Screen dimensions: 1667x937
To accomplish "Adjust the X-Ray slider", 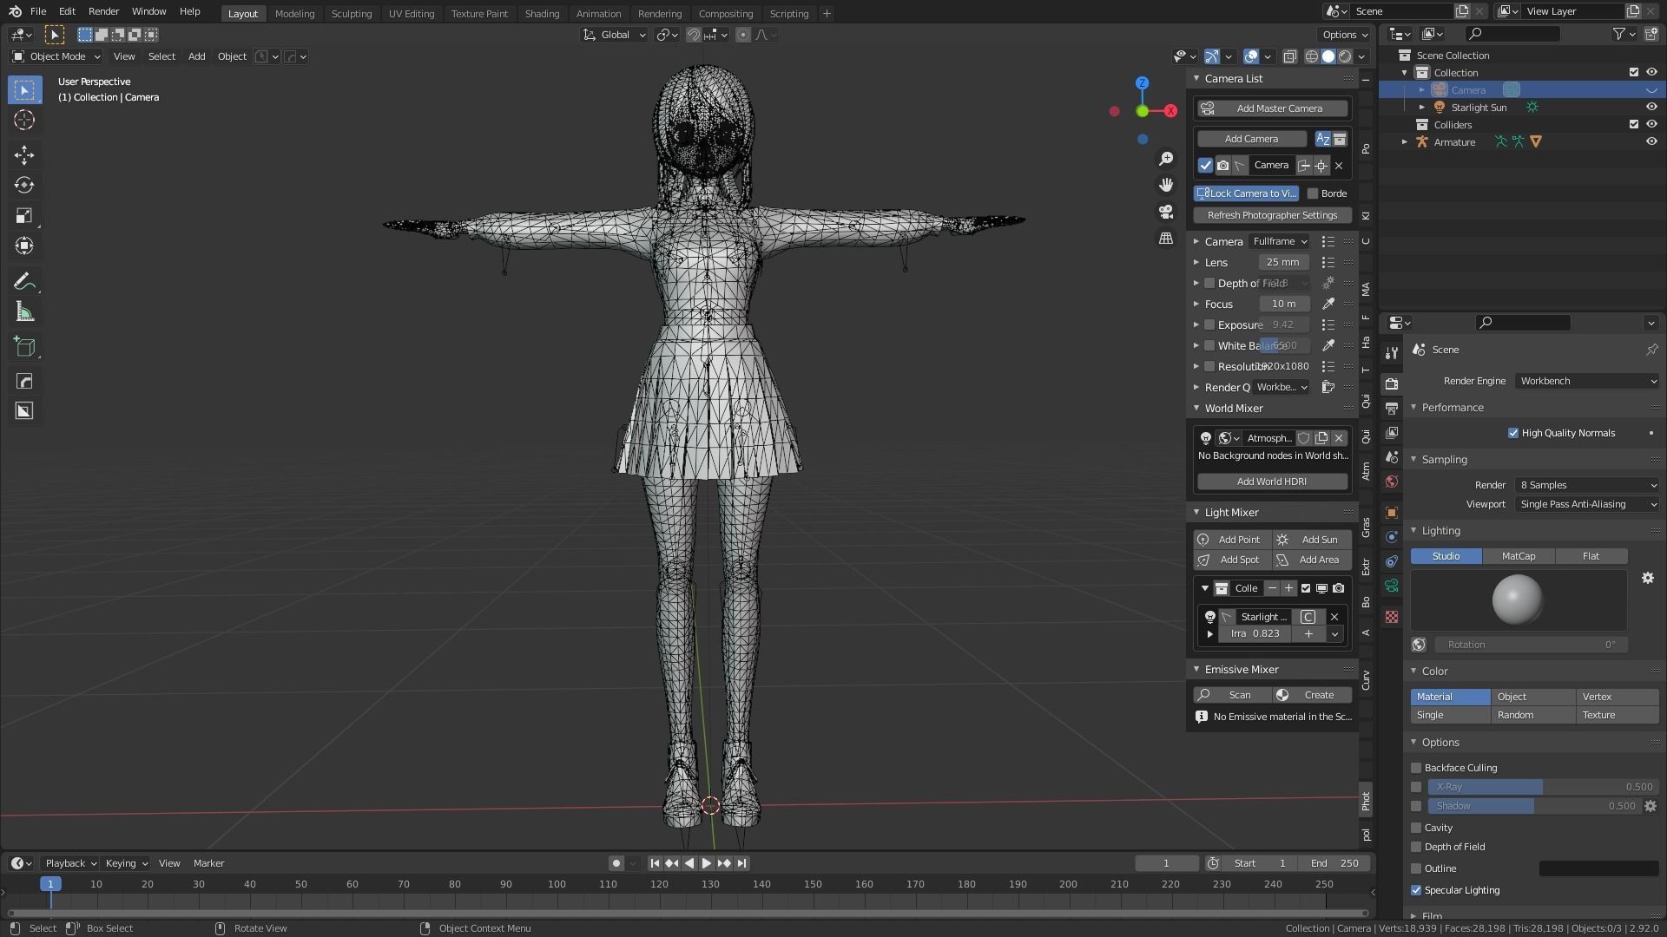I will [x=1544, y=787].
